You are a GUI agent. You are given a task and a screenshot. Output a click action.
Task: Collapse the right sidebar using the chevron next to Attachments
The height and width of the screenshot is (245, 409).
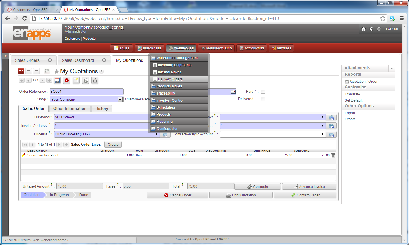pyautogui.click(x=392, y=68)
